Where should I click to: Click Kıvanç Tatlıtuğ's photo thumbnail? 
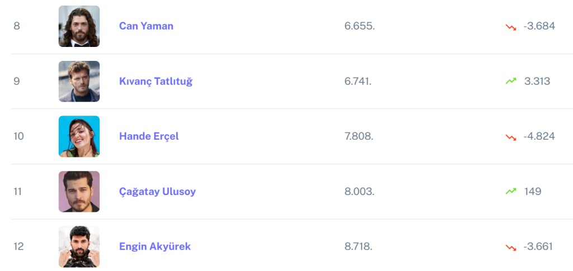click(79, 81)
